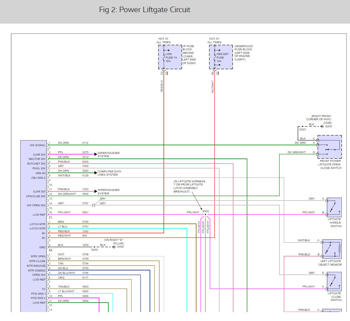Click the G402 ground symbol
350x321 pixels.
pyautogui.click(x=114, y=247)
